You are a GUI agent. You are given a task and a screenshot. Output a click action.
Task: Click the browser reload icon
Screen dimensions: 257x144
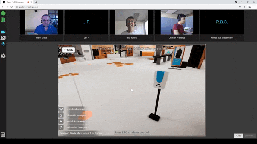click(12, 7)
